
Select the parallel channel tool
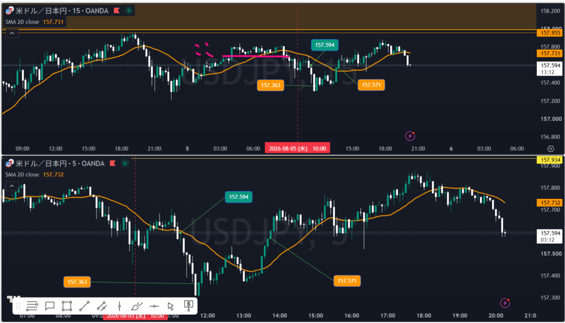102,306
